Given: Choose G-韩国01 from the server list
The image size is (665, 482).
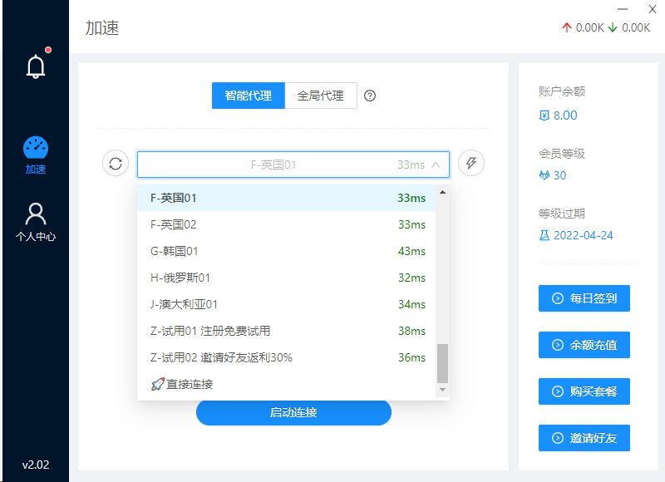Looking at the screenshot, I should tap(287, 251).
